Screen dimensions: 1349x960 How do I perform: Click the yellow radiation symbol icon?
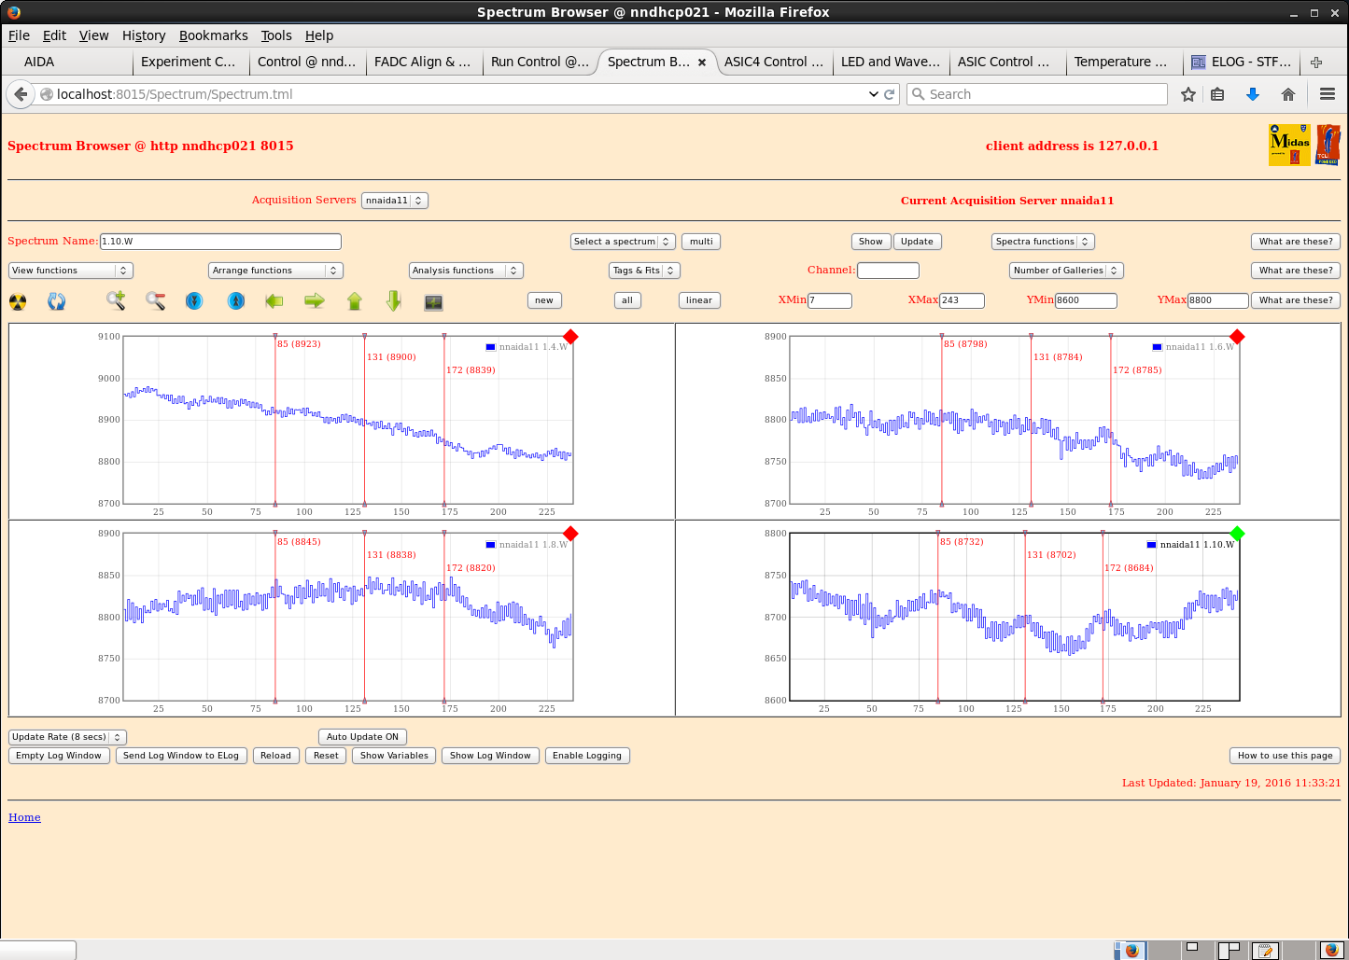point(18,301)
